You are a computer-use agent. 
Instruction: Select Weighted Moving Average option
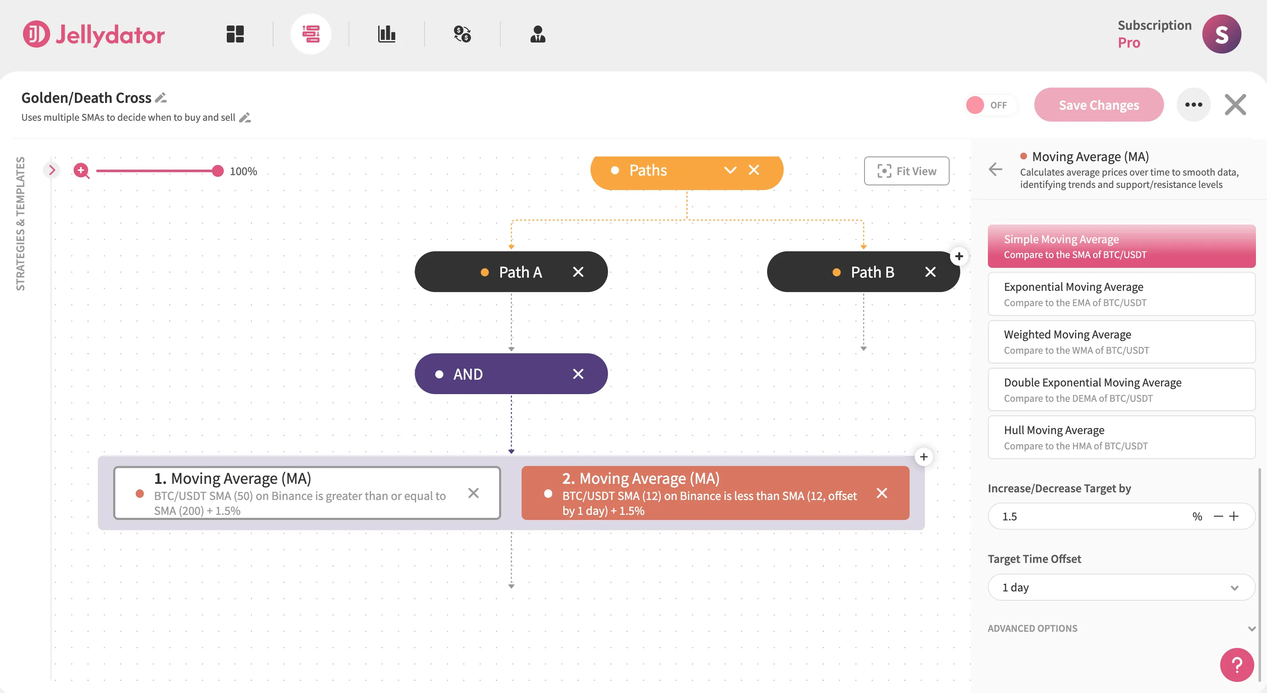[1121, 341]
